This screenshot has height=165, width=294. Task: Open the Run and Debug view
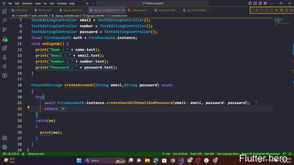(x=5, y=39)
